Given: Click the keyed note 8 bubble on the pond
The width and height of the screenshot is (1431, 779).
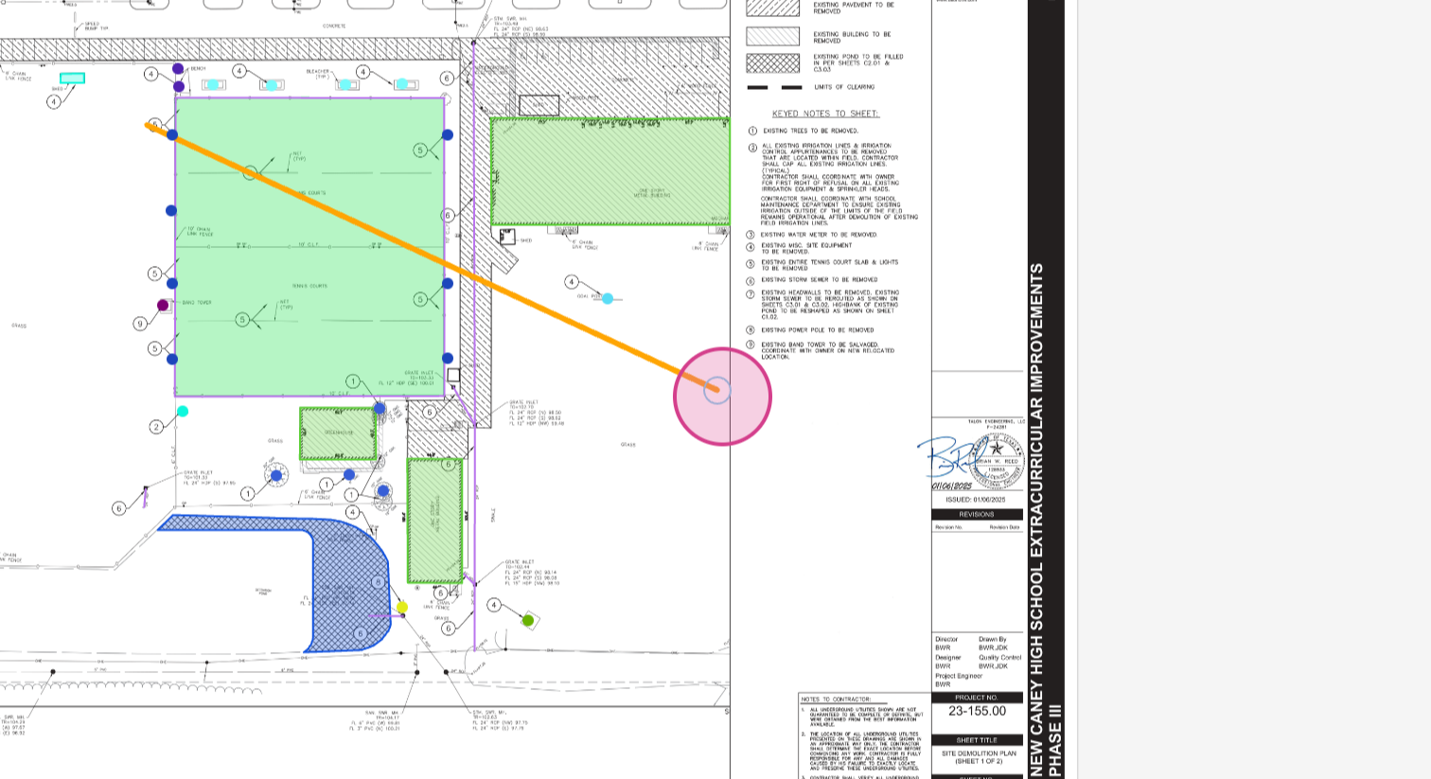Looking at the screenshot, I should point(378,582).
